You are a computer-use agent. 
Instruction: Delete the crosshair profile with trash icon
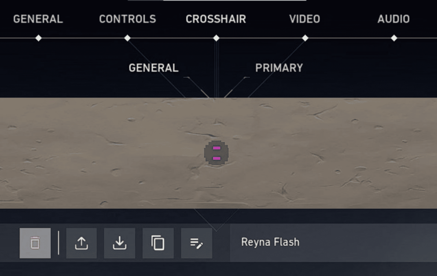(x=35, y=243)
